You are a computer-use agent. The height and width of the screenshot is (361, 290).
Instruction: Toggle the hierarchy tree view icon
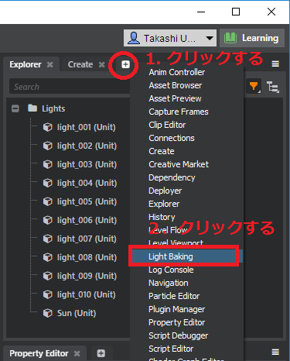click(273, 87)
